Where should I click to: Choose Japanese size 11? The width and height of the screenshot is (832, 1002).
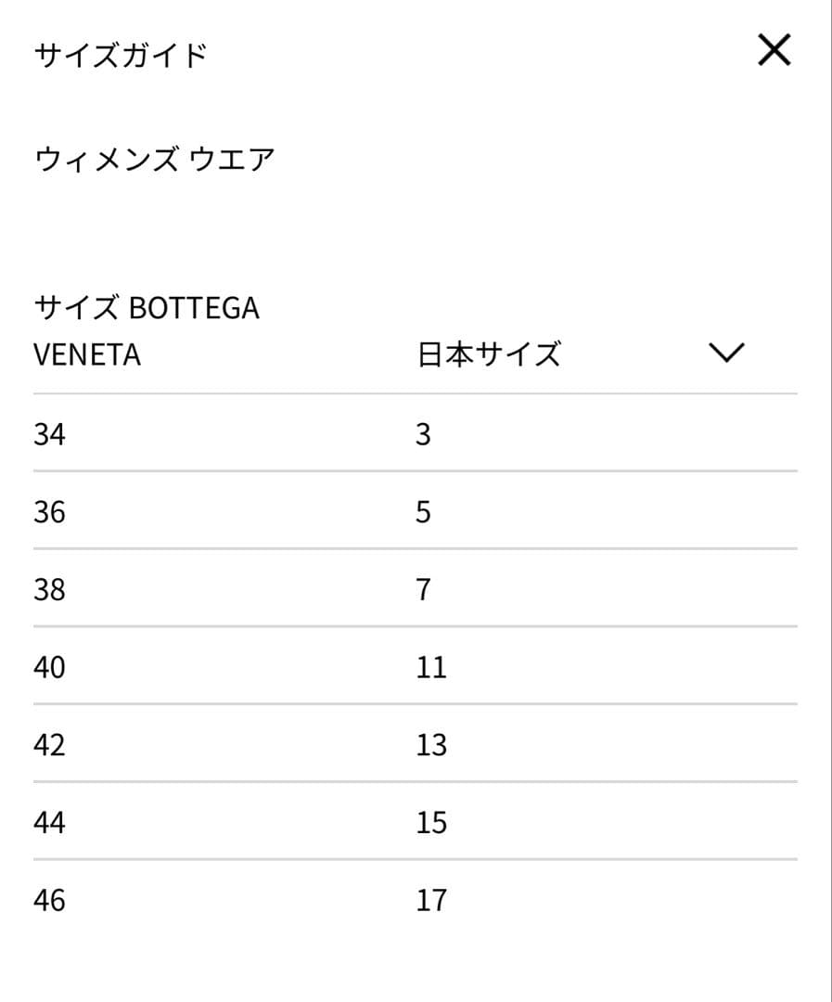coord(430,666)
